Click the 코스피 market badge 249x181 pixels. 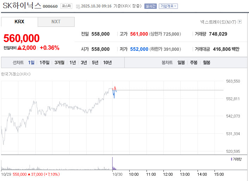point(66,6)
